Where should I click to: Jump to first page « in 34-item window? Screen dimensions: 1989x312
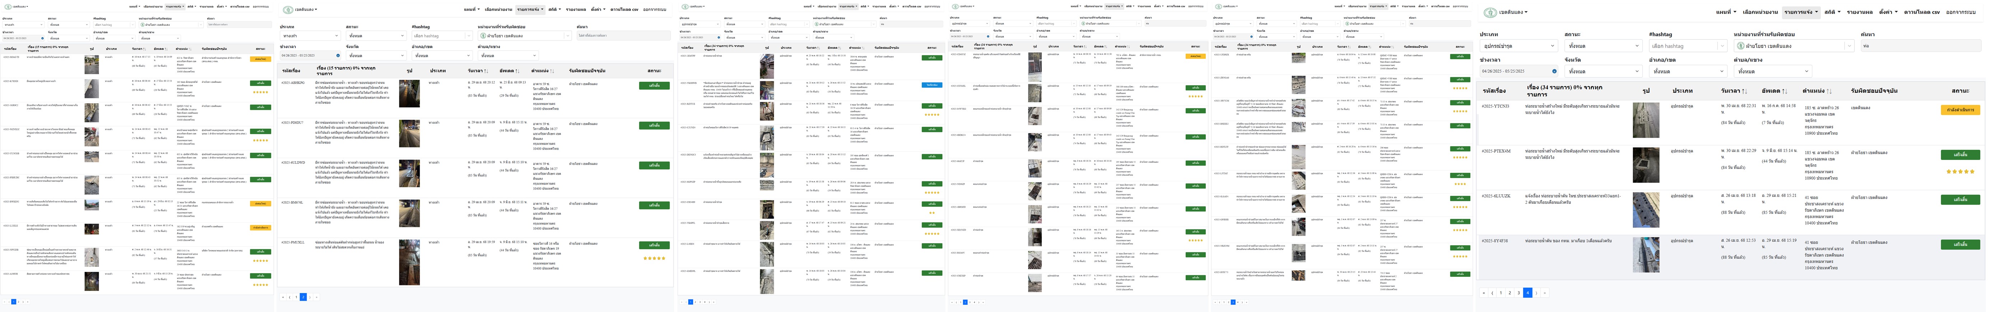tap(1483, 293)
